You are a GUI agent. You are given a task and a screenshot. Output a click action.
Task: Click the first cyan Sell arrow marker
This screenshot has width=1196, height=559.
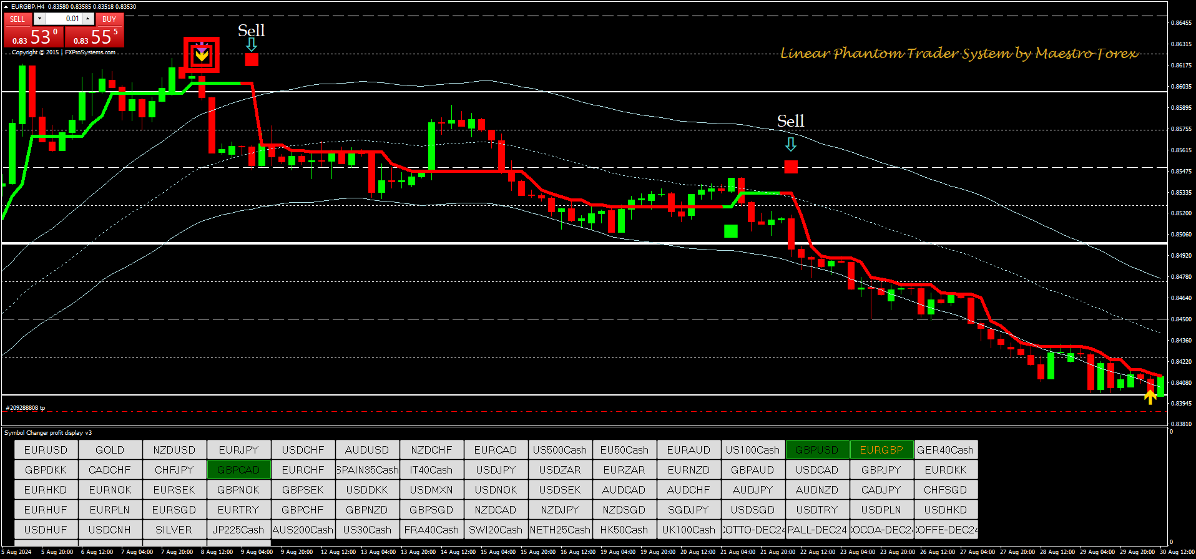coord(251,44)
